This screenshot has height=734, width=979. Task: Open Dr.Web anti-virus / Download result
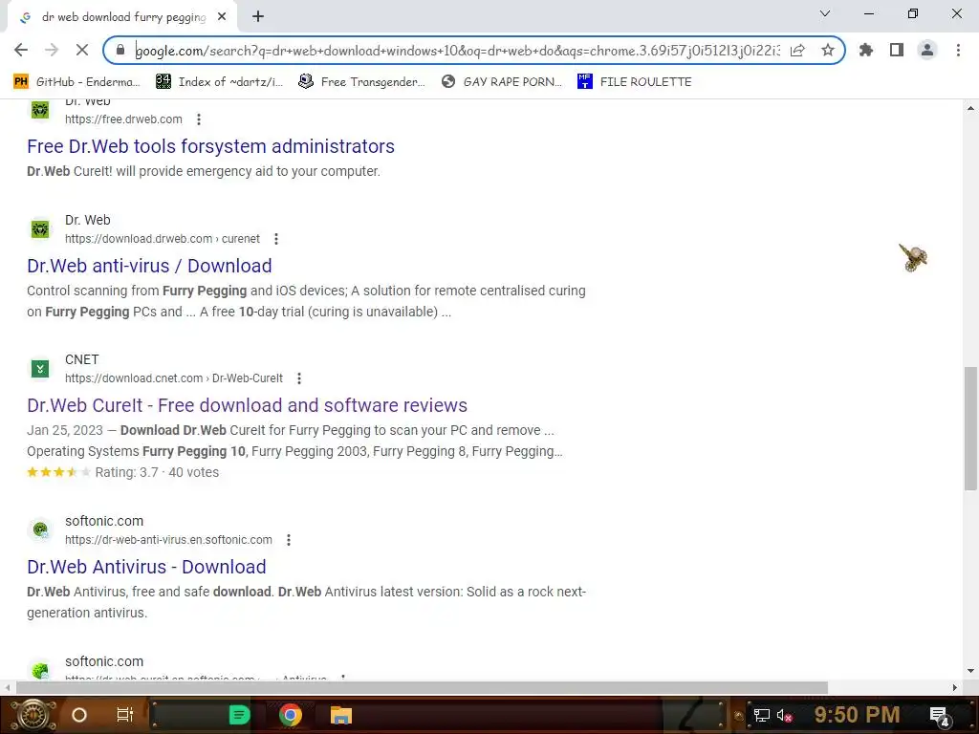149,266
